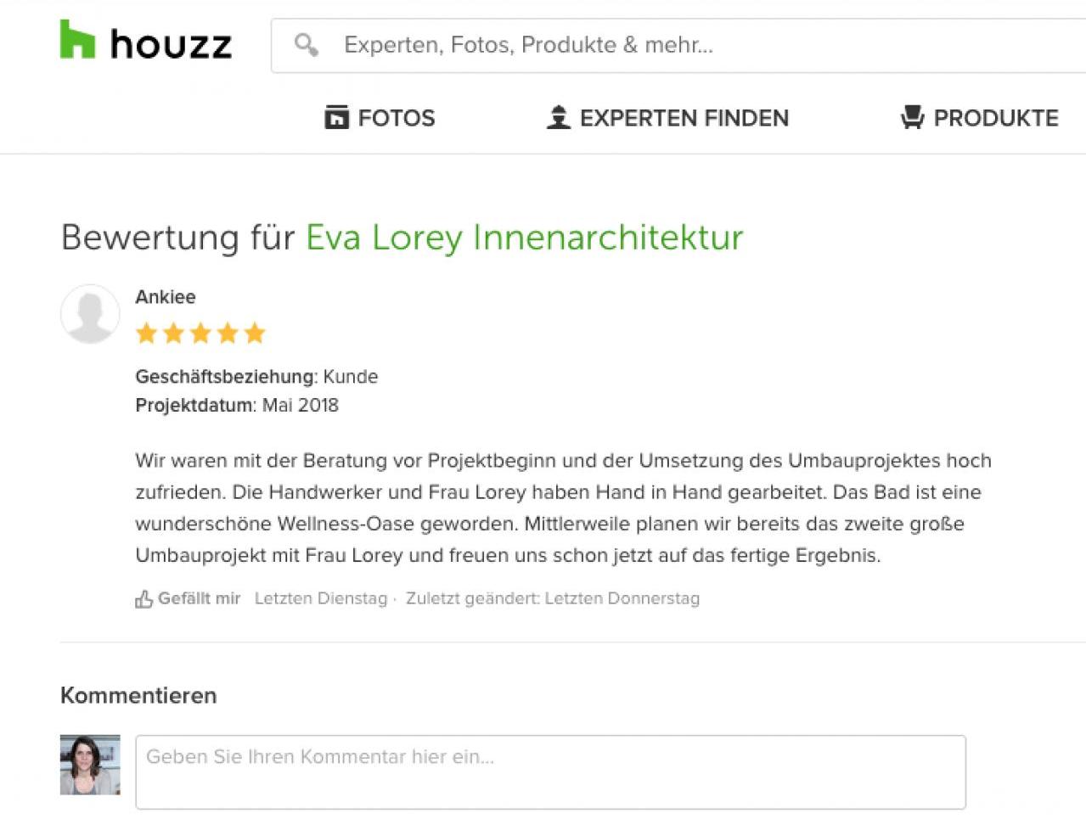Click the commenter profile photo thumbnail
The height and width of the screenshot is (819, 1086).
click(x=90, y=765)
